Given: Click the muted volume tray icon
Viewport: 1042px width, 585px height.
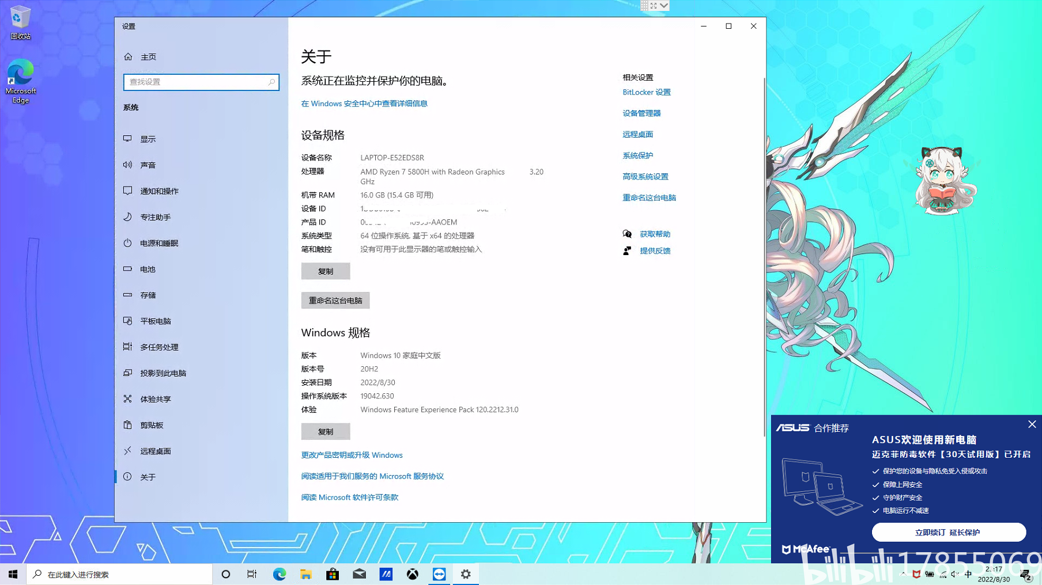Looking at the screenshot, I should coord(955,574).
